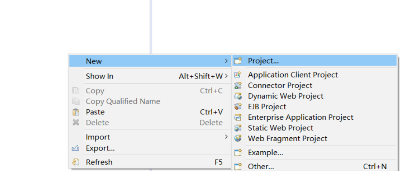Select the Show In menu entry
This screenshot has height=171, width=405.
pyautogui.click(x=150, y=76)
